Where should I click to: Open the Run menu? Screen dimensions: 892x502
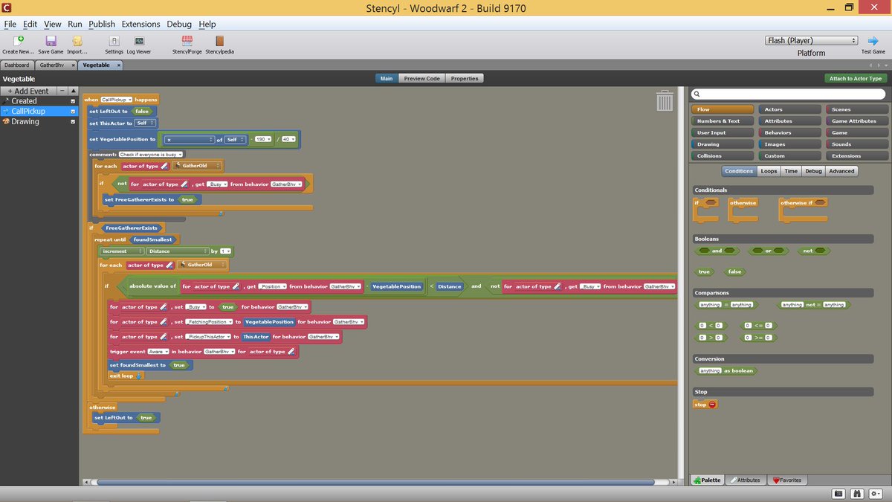pyautogui.click(x=74, y=24)
